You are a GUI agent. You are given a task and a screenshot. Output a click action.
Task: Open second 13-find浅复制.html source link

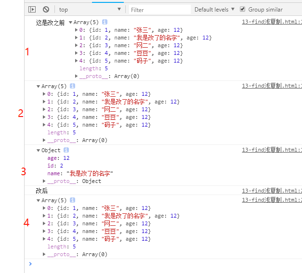point(272,86)
